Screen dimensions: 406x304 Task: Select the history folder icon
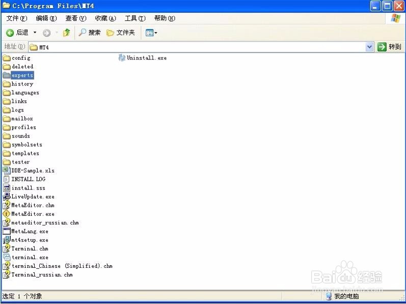click(7, 84)
